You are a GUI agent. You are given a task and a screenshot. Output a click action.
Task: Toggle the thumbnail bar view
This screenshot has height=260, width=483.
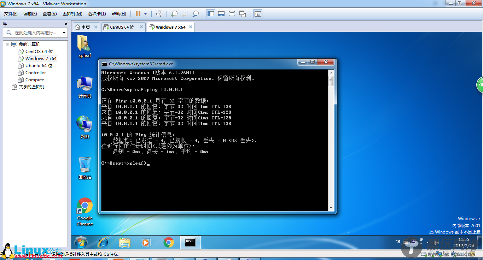(x=221, y=14)
